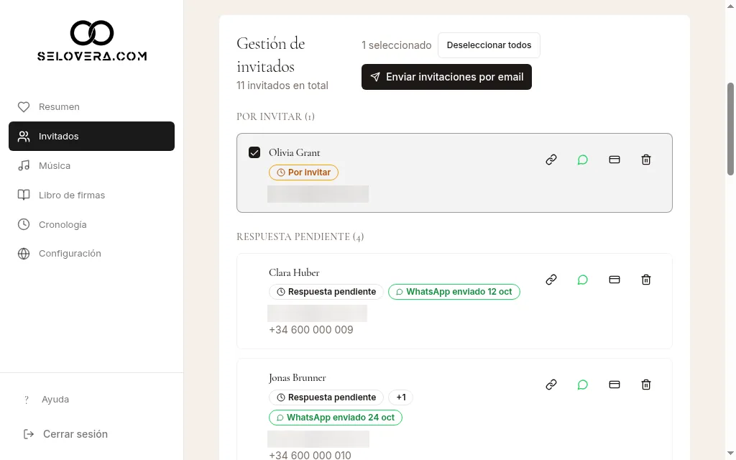Delete guest Jonas Brunner
Screen dimensions: 736x460
[646, 385]
